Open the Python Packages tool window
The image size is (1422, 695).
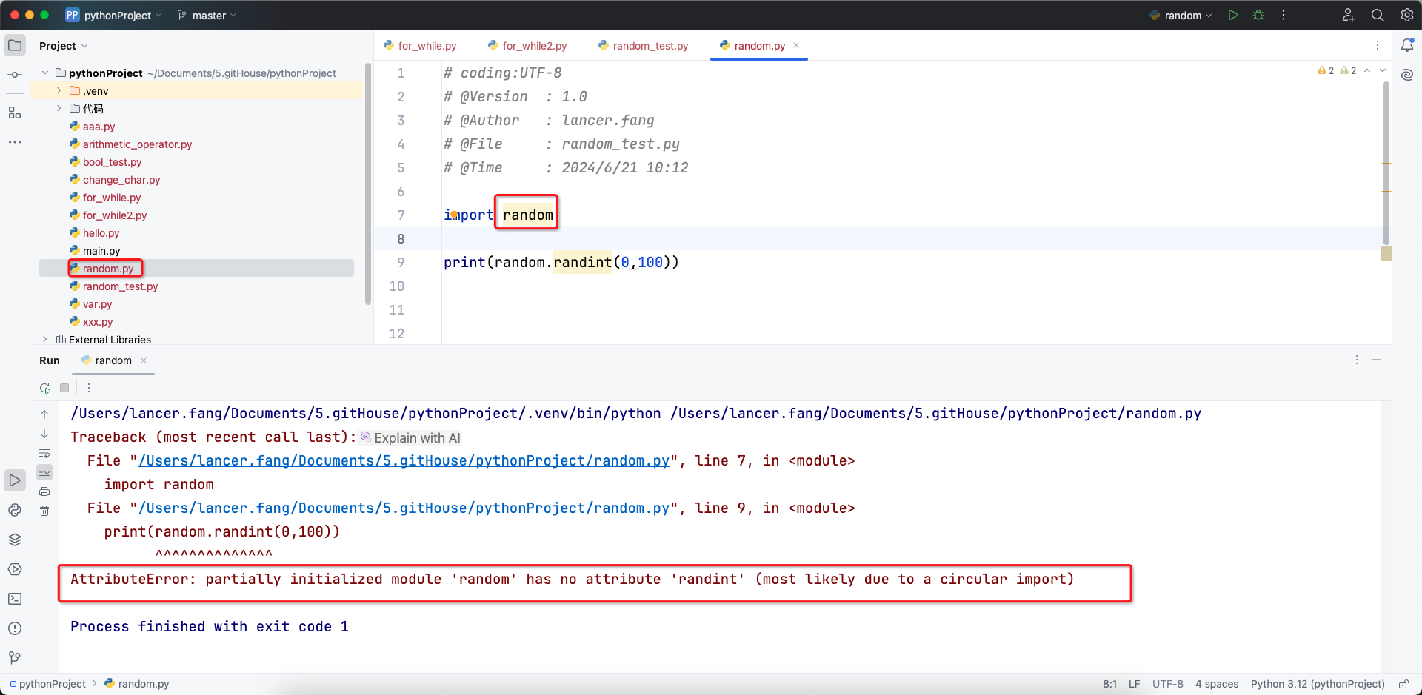(15, 540)
